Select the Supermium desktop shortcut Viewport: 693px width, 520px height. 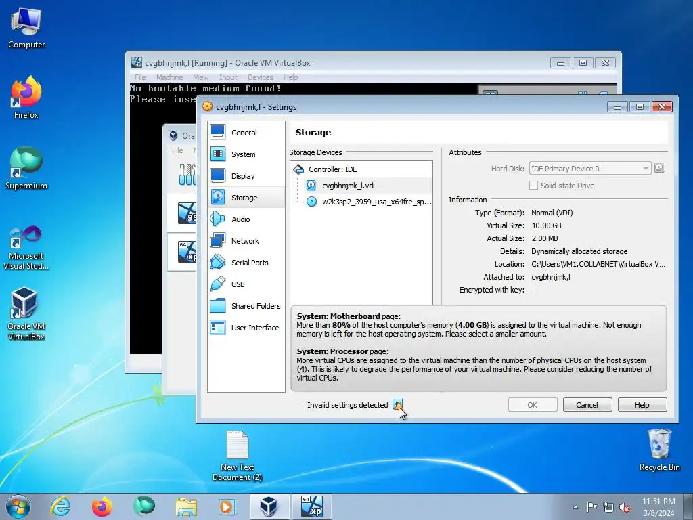click(x=26, y=169)
